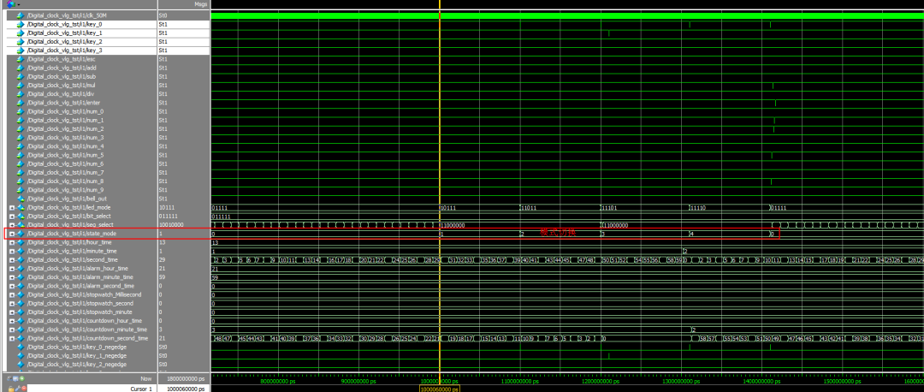Viewport: 924px width, 392px height.
Task: Select the stopwatch_minute signal name
Action: [x=77, y=312]
